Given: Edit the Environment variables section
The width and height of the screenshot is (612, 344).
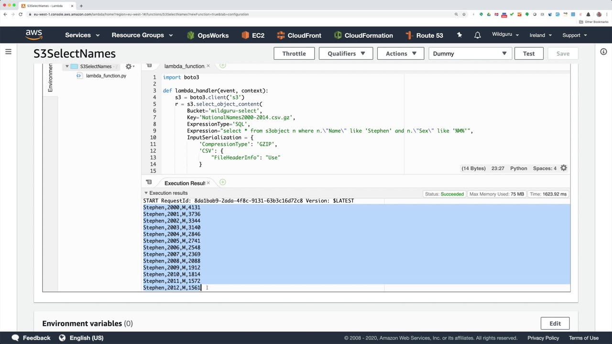Looking at the screenshot, I should pos(555,323).
